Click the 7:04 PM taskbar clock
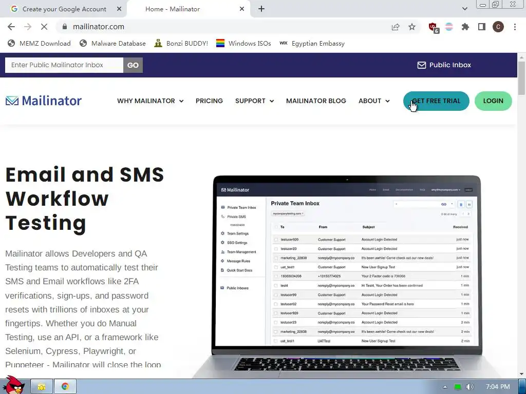 [498, 387]
